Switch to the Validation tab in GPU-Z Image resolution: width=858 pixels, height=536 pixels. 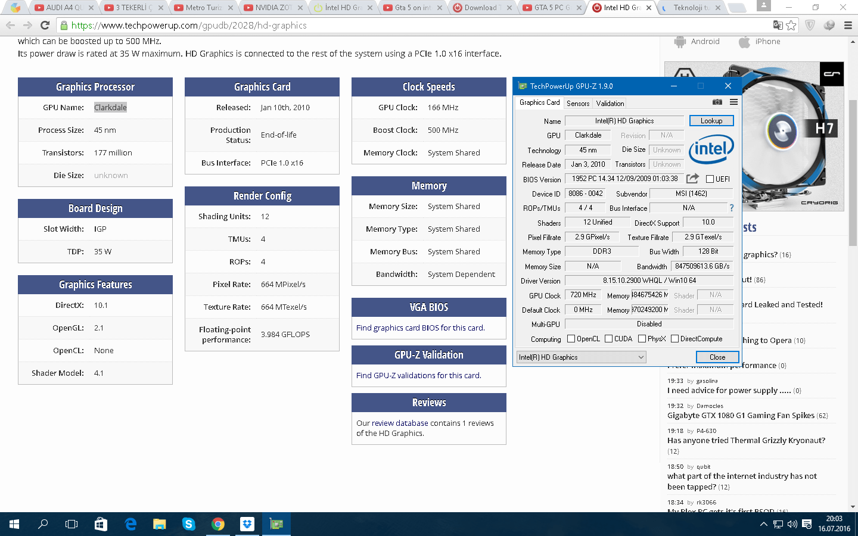click(x=610, y=103)
